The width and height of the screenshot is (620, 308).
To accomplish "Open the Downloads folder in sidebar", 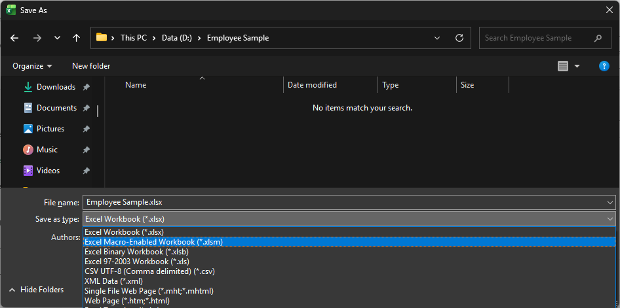I will click(x=56, y=87).
